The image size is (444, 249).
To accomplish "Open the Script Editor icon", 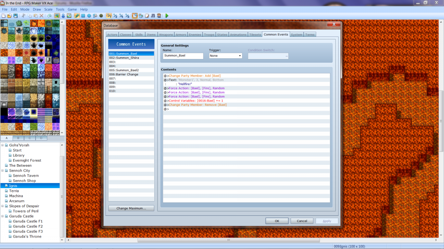I will tap(147, 16).
